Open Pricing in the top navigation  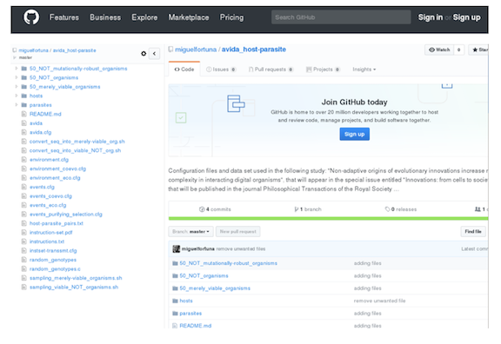(231, 17)
